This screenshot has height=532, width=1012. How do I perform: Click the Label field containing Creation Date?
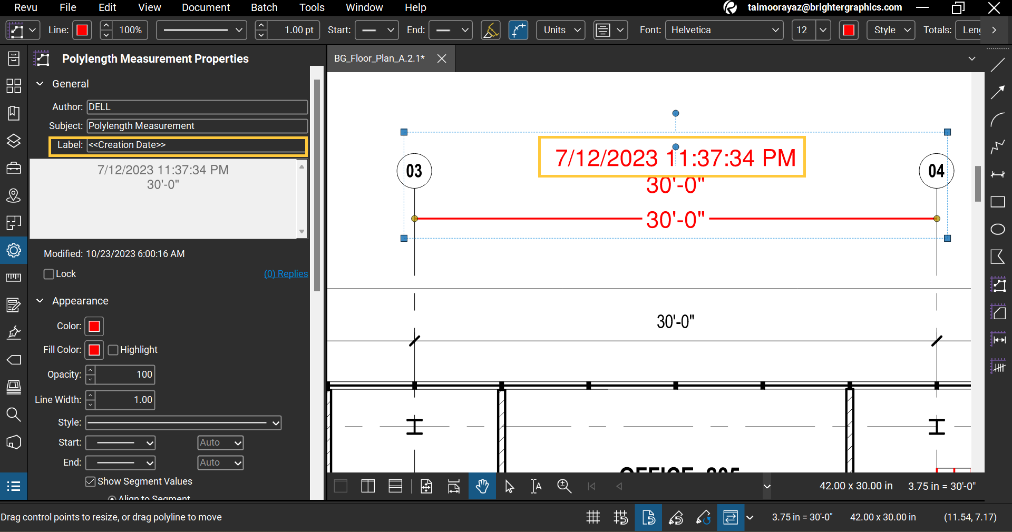pyautogui.click(x=197, y=146)
